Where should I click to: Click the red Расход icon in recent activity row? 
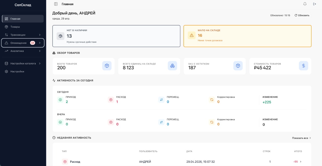[x=65, y=162]
